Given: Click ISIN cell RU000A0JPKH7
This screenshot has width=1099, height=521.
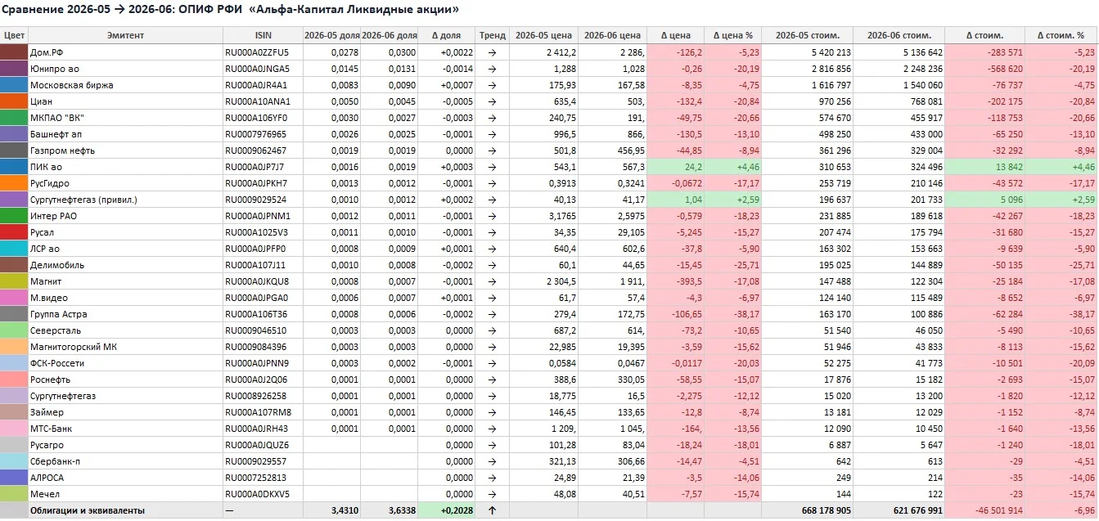Looking at the screenshot, I should tap(263, 183).
